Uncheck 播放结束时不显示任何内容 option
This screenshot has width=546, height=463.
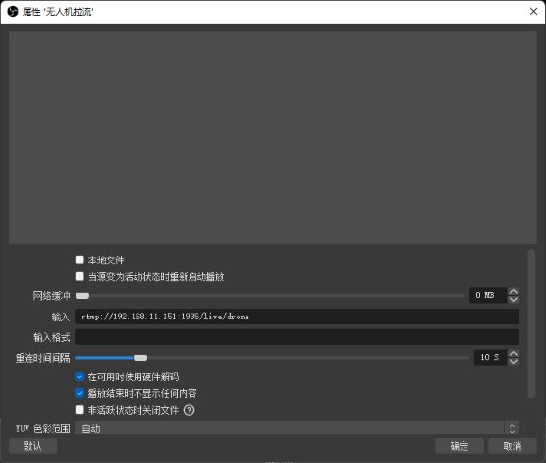point(80,393)
